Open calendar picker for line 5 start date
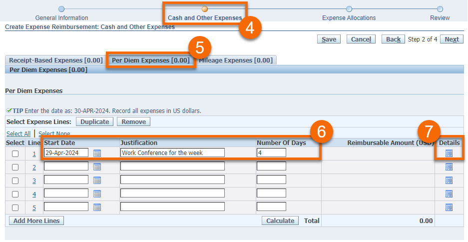 coord(97,207)
